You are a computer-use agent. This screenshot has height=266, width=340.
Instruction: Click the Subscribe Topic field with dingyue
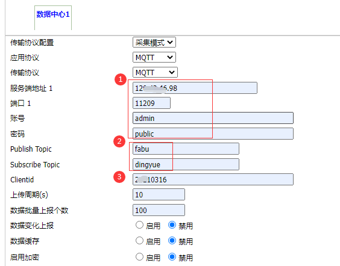point(186,164)
